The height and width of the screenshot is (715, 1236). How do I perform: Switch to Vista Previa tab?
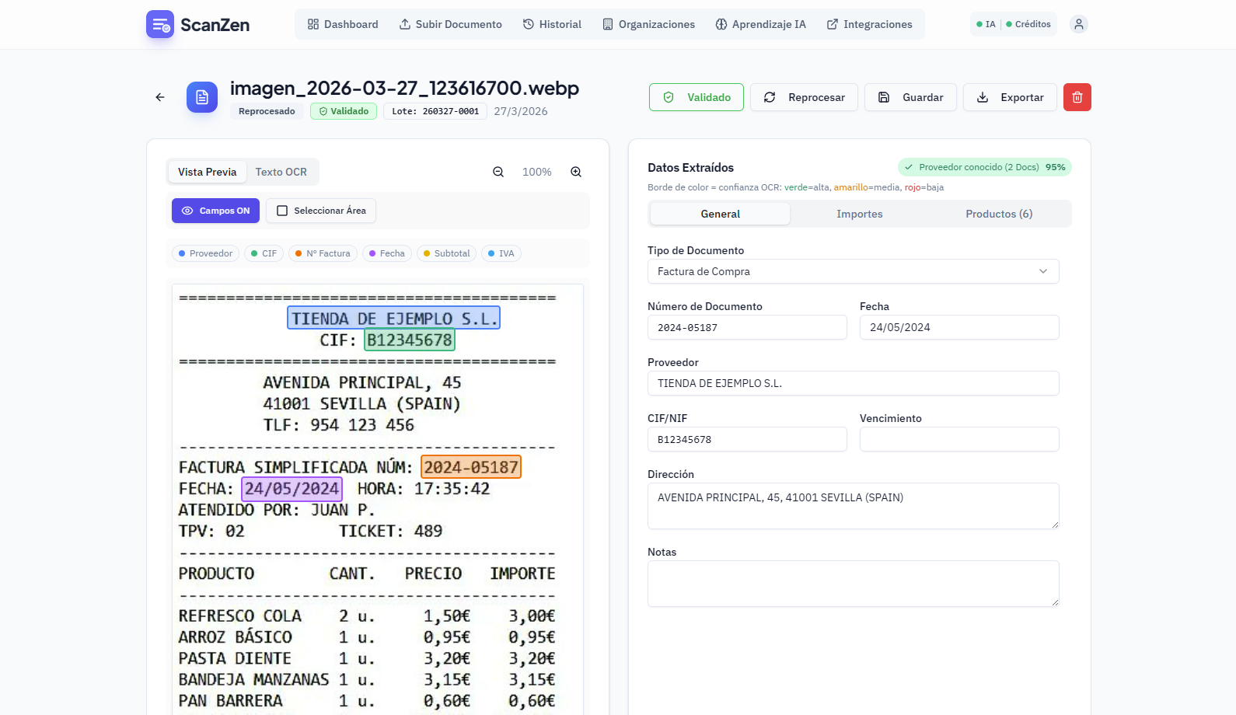click(x=207, y=172)
